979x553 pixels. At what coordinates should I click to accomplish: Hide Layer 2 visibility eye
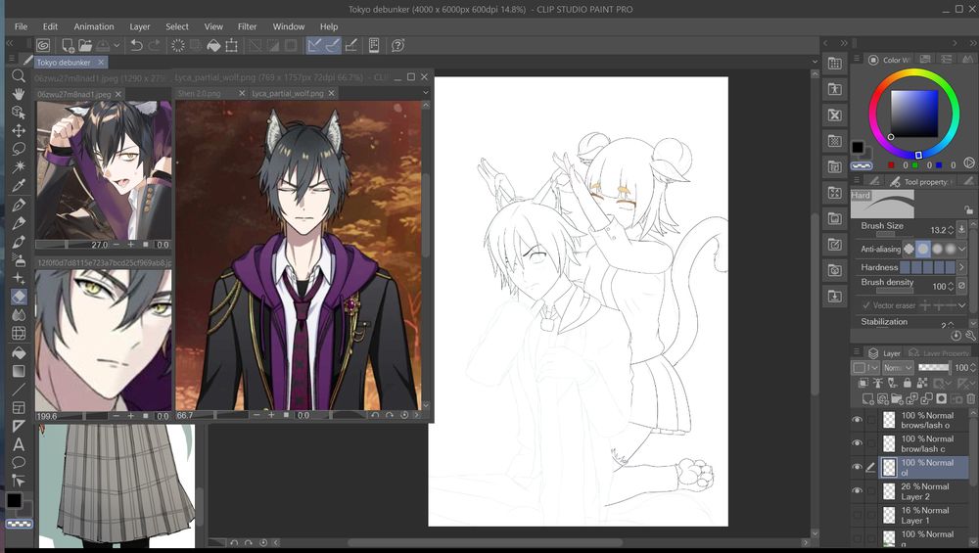point(858,490)
